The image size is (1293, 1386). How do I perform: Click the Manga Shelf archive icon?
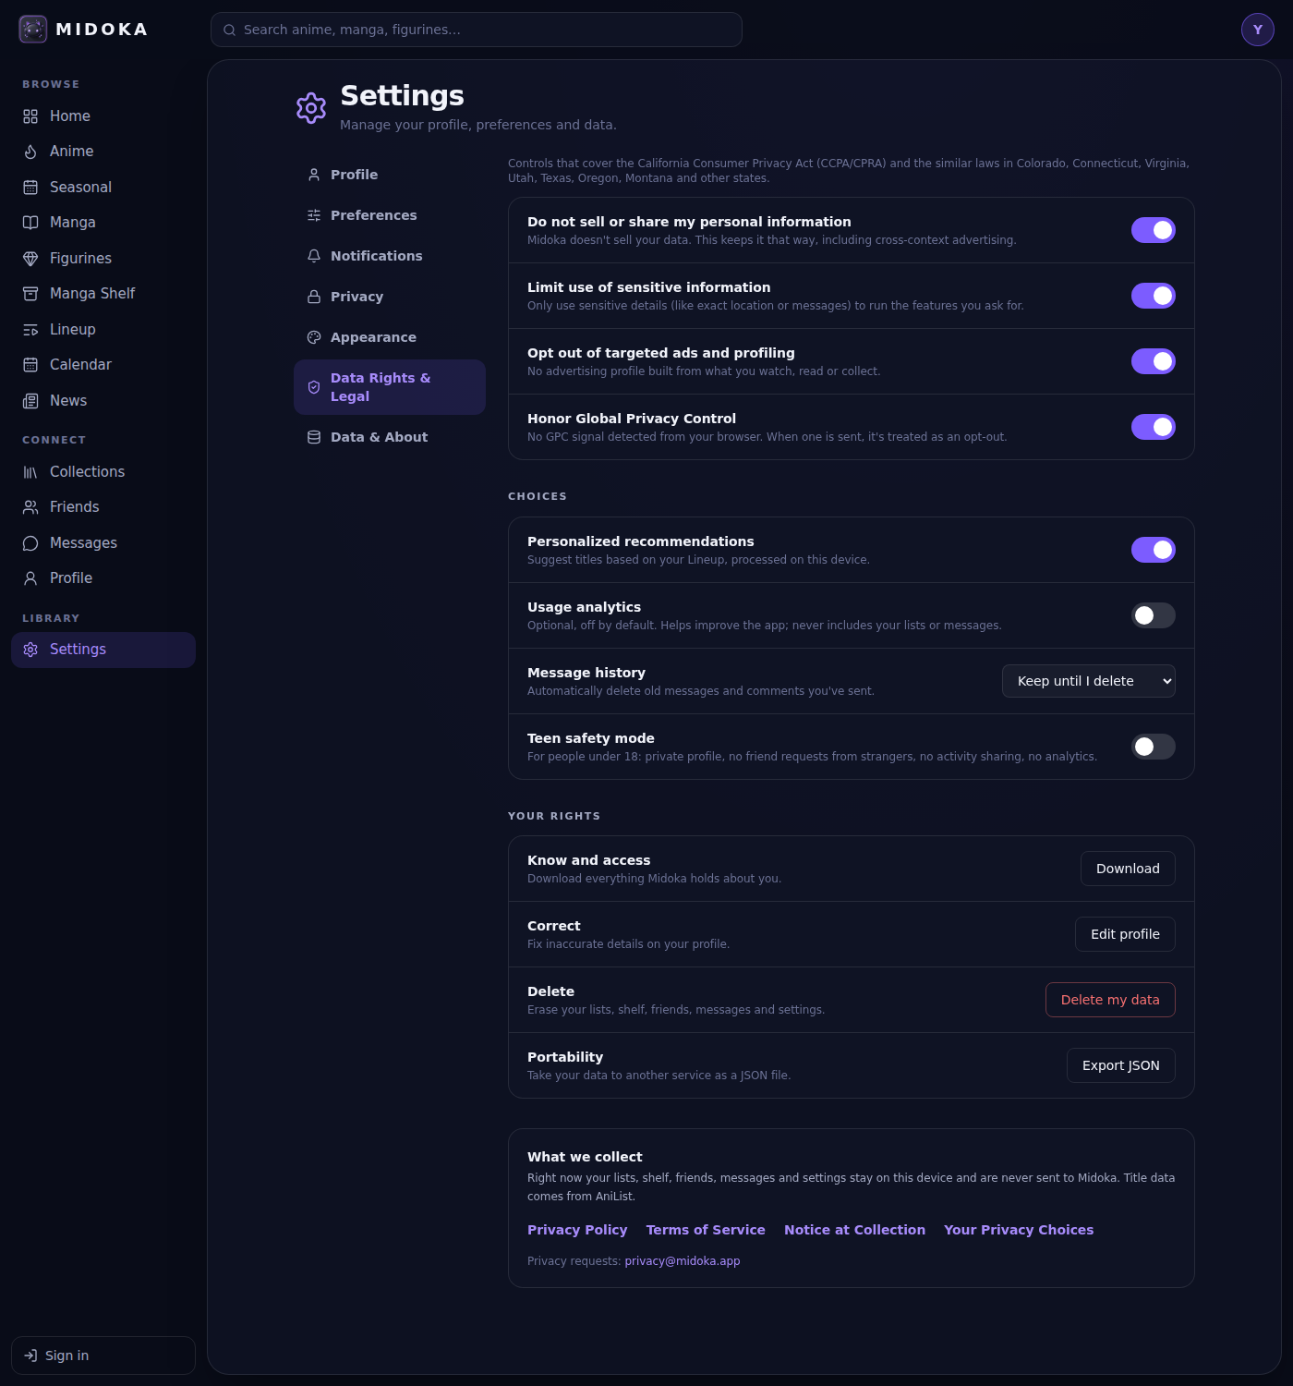tap(30, 294)
